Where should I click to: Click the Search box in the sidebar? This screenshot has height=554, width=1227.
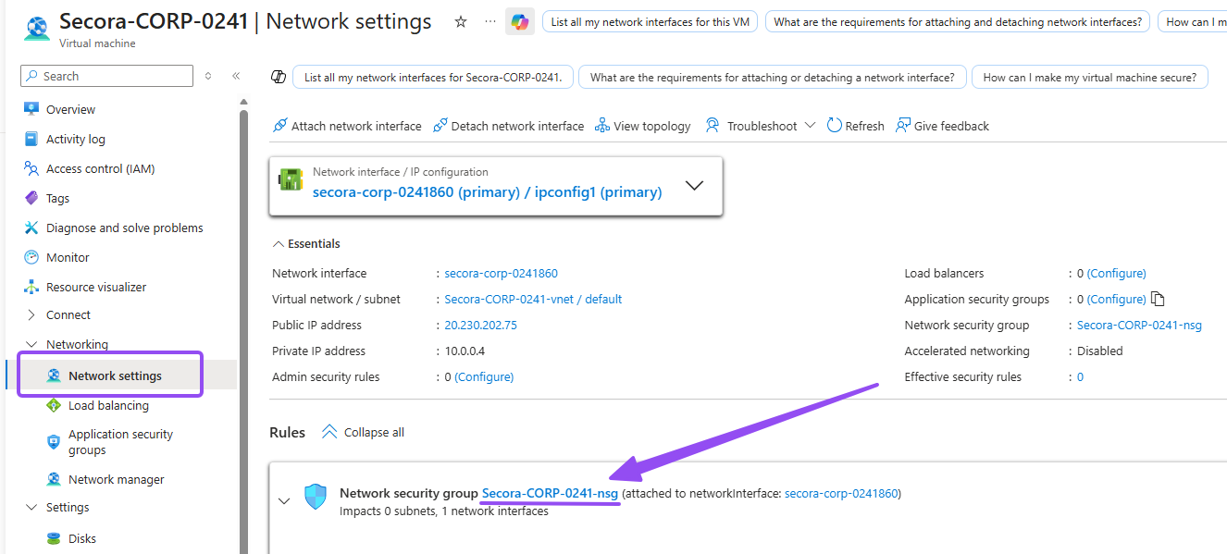click(x=105, y=76)
